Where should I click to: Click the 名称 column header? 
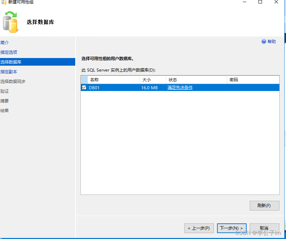point(94,80)
